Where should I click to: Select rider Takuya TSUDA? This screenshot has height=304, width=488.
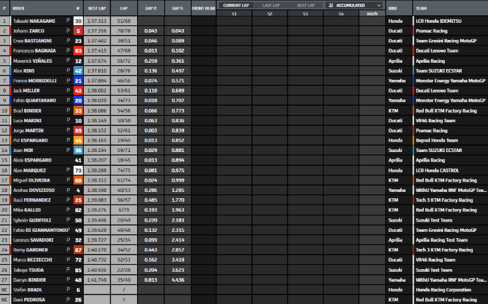29,270
